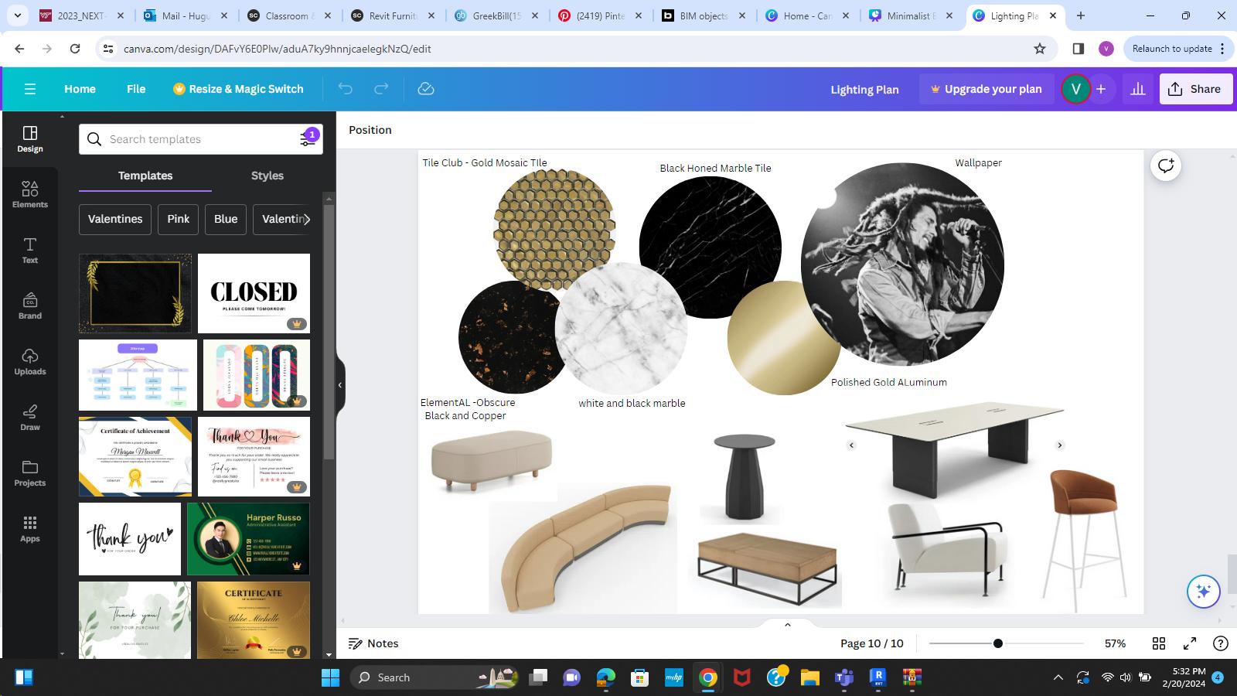Open the Elements panel
Image resolution: width=1237 pixels, height=696 pixels.
[x=30, y=195]
